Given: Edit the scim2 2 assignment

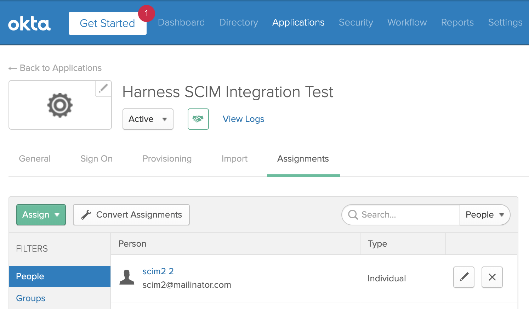Looking at the screenshot, I should click(x=464, y=277).
